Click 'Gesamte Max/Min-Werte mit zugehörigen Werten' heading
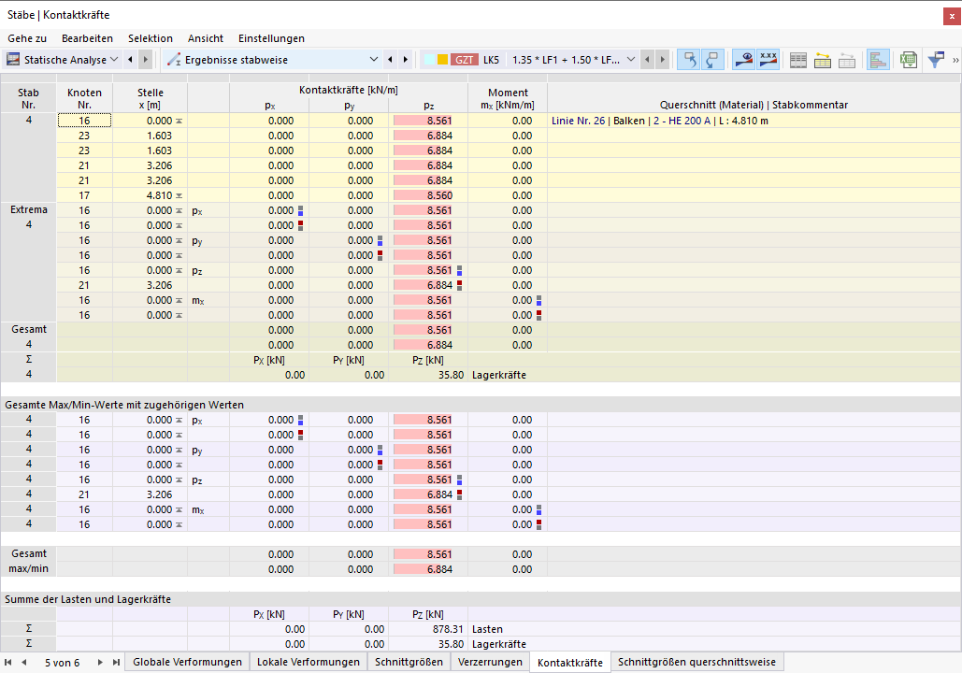 tap(124, 405)
